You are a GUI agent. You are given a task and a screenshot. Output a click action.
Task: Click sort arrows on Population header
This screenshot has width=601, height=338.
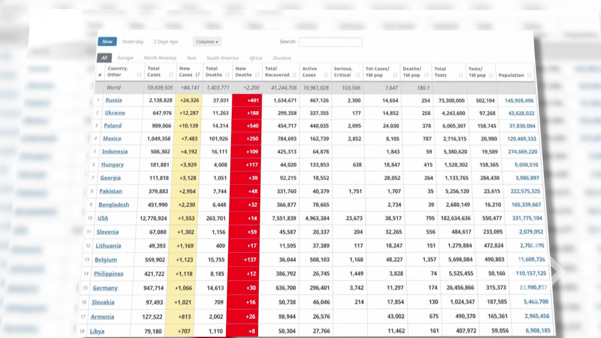529,76
